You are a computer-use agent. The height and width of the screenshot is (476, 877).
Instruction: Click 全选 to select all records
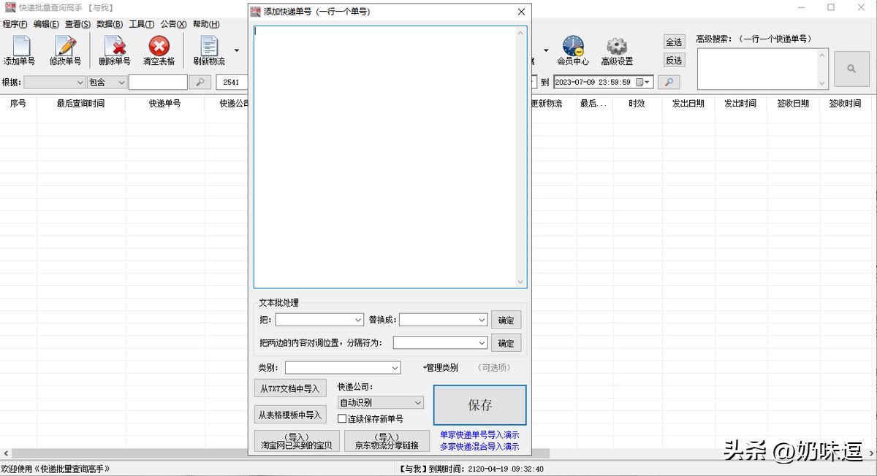674,42
